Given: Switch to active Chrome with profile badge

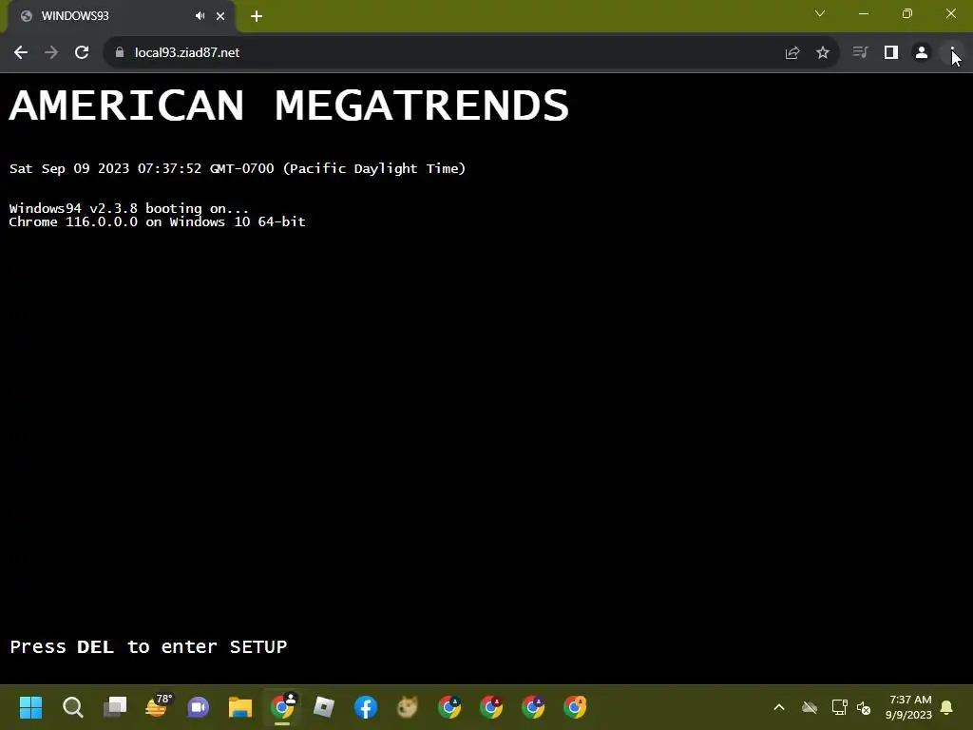Looking at the screenshot, I should [x=282, y=707].
